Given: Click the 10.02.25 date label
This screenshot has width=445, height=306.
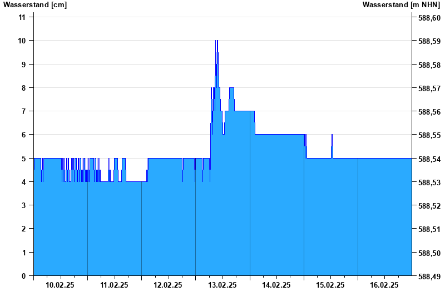Looking at the screenshot, I should click(x=60, y=285).
